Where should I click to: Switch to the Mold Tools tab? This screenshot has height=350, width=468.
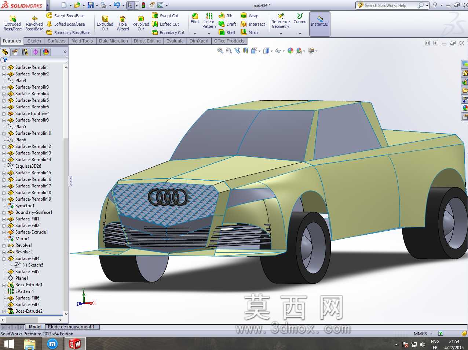(x=82, y=41)
